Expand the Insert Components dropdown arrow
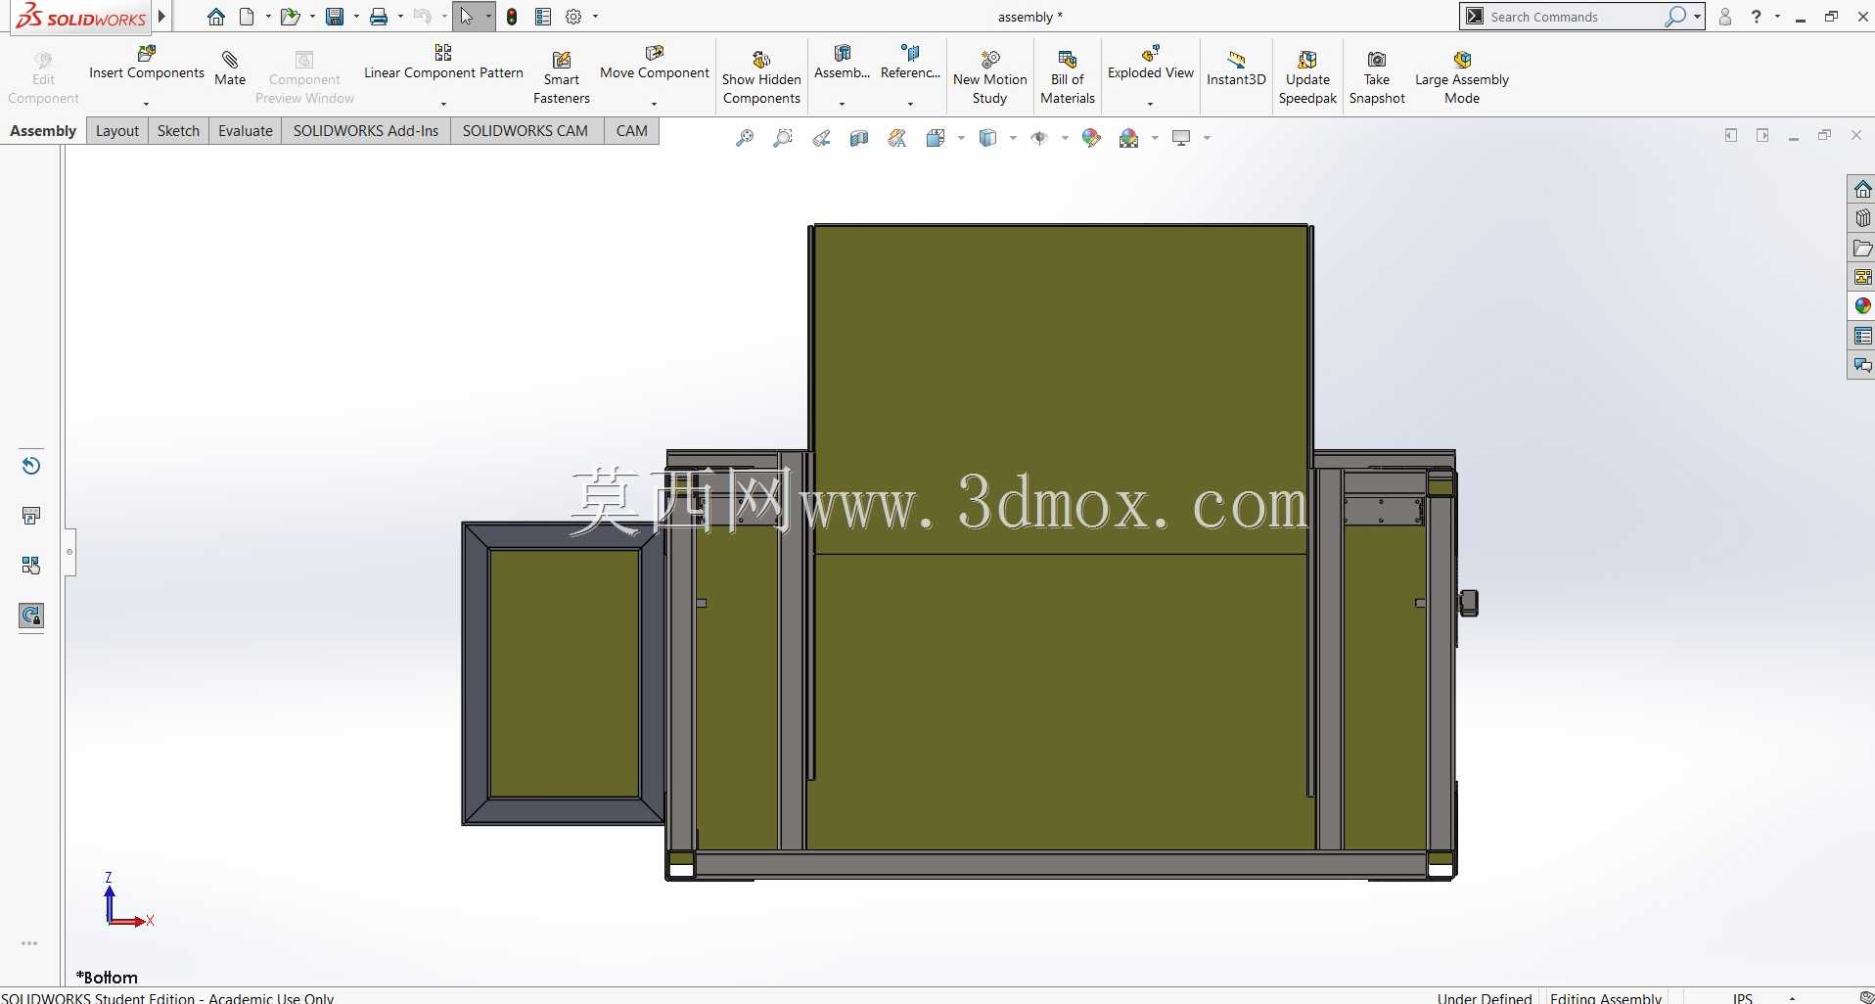1875x1004 pixels. (x=146, y=104)
